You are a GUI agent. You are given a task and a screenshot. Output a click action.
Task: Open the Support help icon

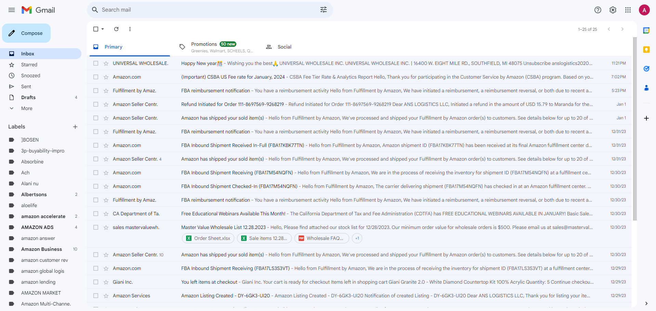click(x=598, y=10)
